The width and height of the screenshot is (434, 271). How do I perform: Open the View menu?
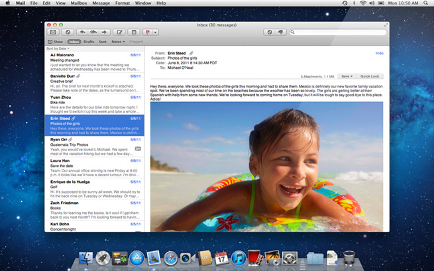[x=60, y=3]
